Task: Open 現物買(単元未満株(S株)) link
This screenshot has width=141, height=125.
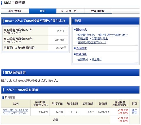Action: click(x=113, y=35)
